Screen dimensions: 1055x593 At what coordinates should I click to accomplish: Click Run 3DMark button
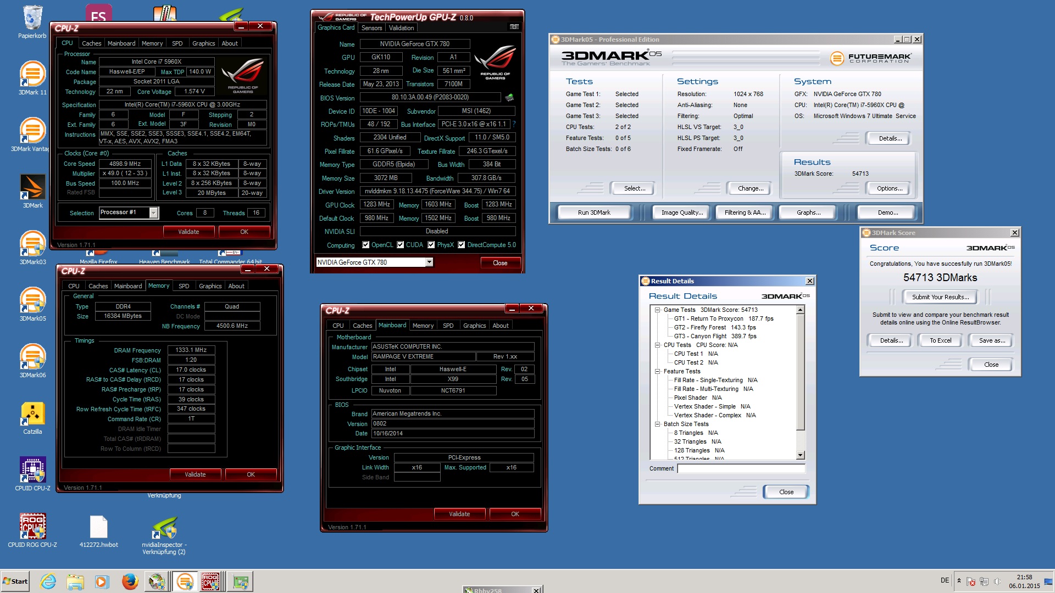tap(594, 212)
